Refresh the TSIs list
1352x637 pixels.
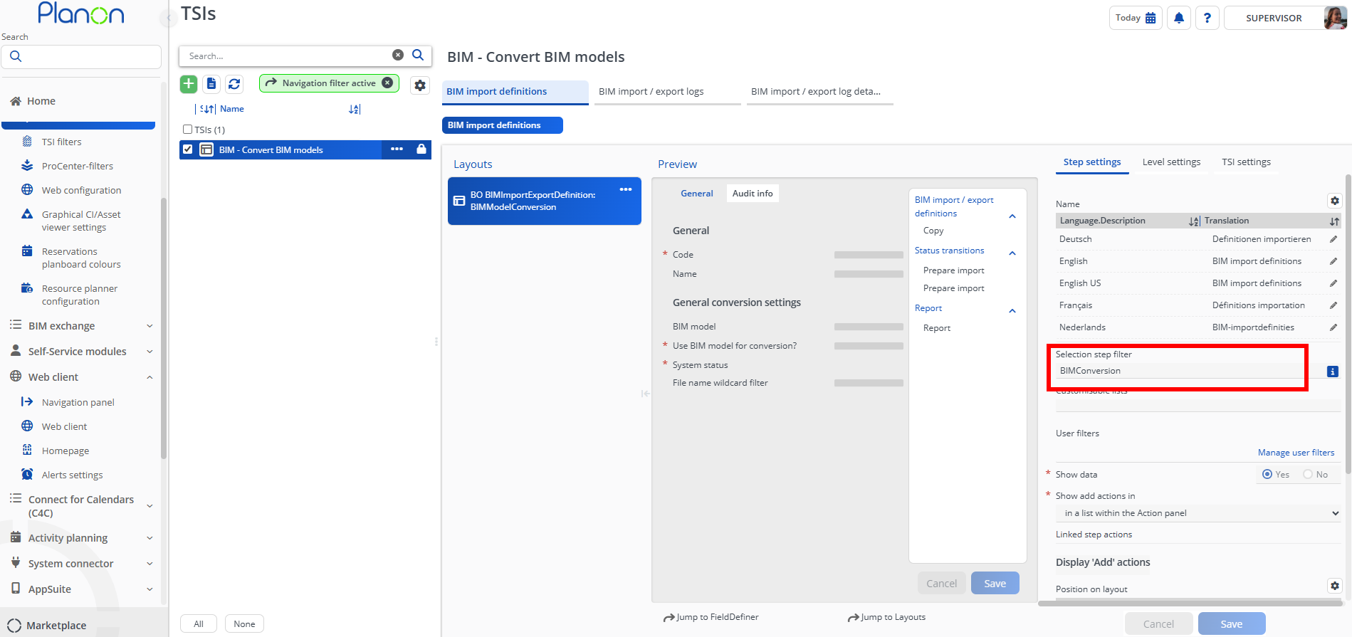click(x=234, y=84)
